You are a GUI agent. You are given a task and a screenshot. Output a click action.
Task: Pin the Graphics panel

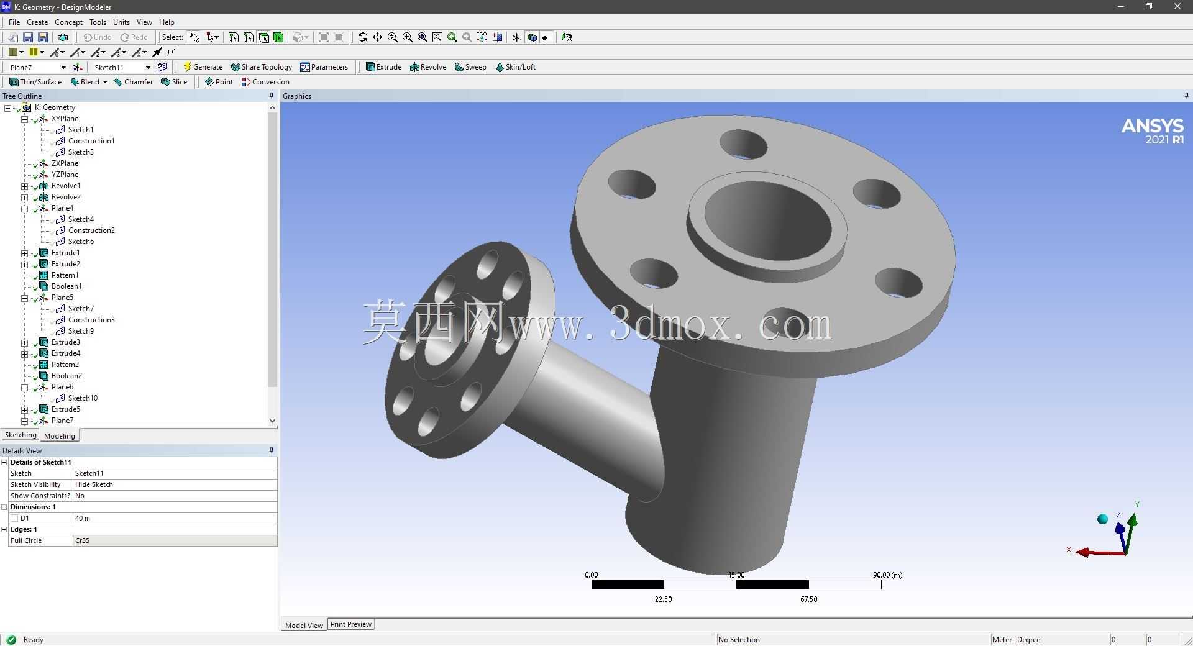(1186, 96)
